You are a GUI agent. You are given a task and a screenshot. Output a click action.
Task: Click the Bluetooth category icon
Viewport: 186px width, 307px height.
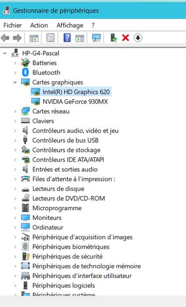(25, 72)
